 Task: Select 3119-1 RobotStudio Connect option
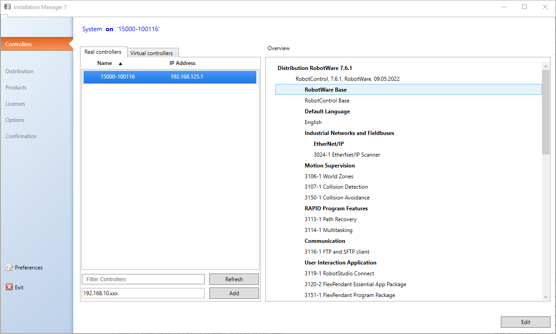coord(339,274)
